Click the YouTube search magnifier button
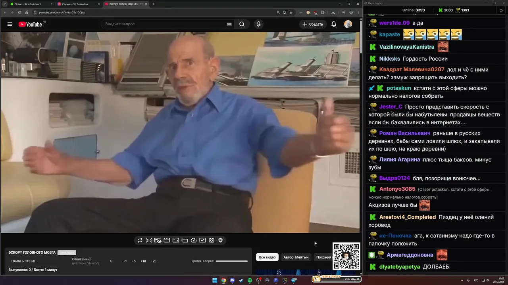Viewport: 508px width, 285px height. click(242, 24)
